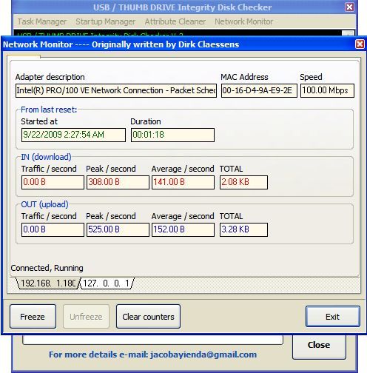Close the USB Disk Checker window via X
Screen dimensions: 367x373
pos(349,7)
